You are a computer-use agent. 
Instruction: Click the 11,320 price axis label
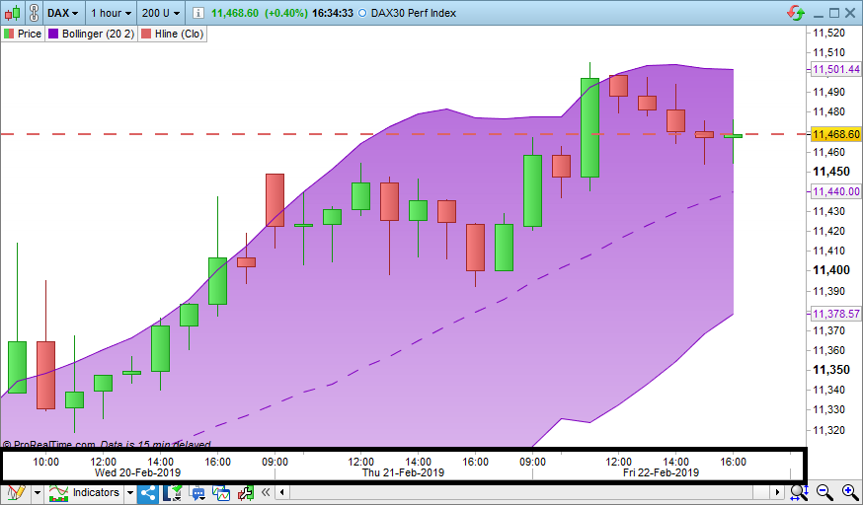828,430
